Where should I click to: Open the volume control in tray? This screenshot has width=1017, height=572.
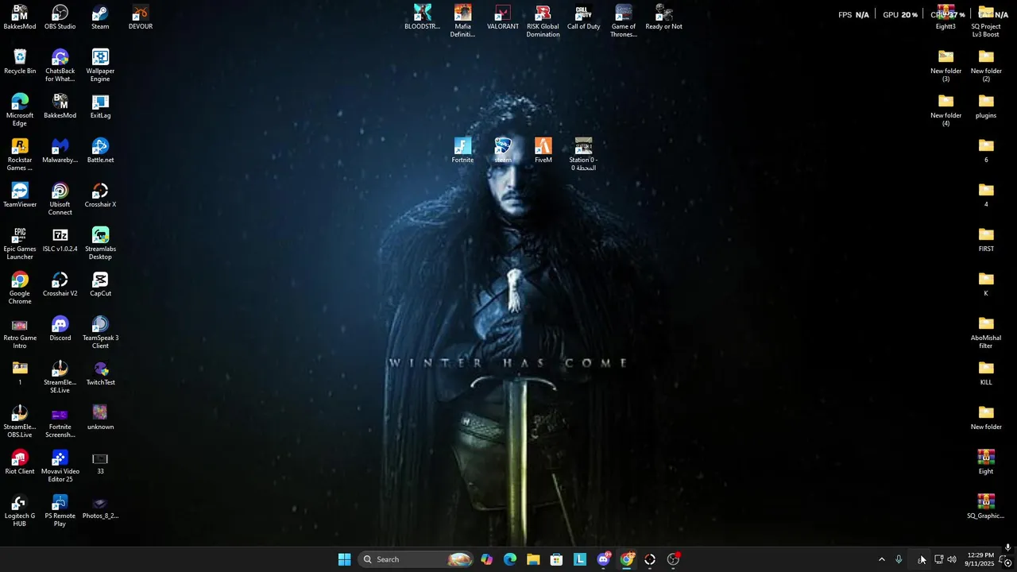pos(952,559)
